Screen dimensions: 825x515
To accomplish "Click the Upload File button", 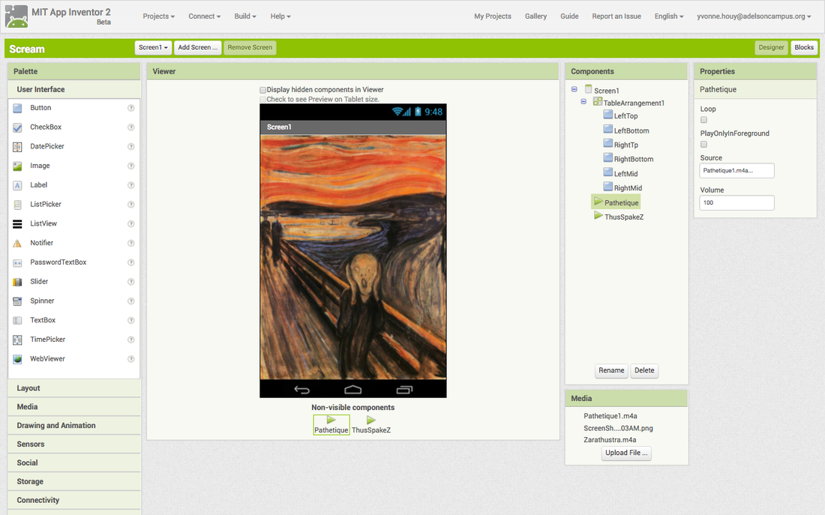I will click(626, 453).
